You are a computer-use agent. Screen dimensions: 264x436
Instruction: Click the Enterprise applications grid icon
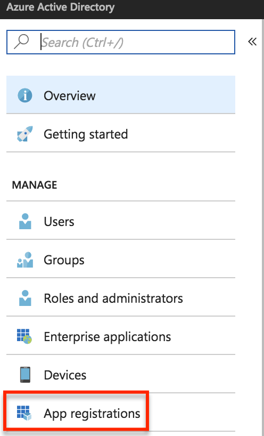24,336
